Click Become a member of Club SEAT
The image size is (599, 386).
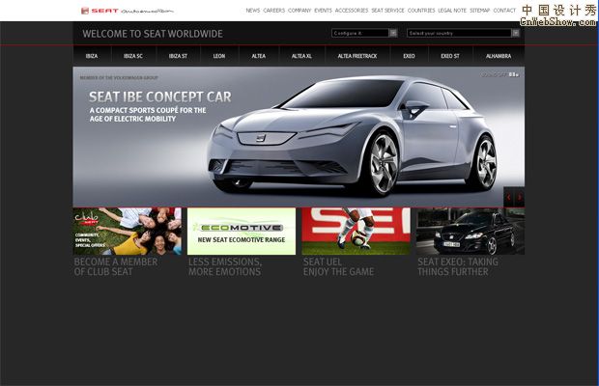point(116,266)
